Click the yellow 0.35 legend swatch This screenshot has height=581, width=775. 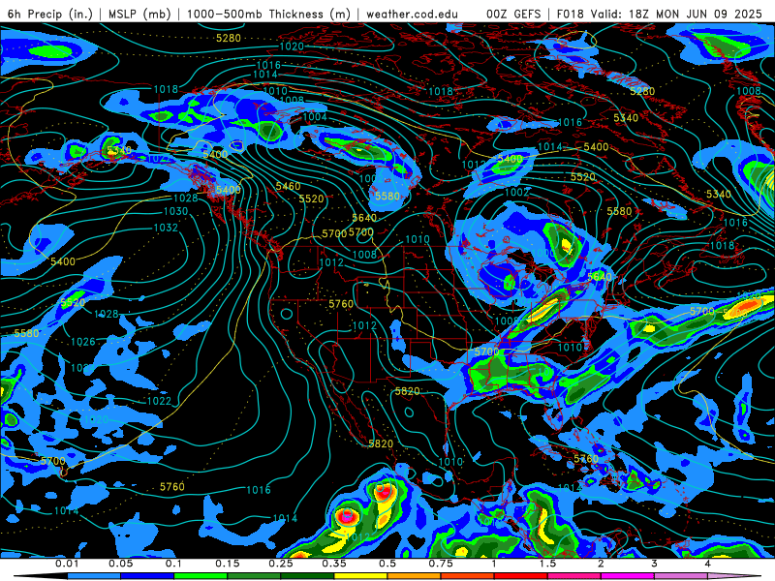360,576
